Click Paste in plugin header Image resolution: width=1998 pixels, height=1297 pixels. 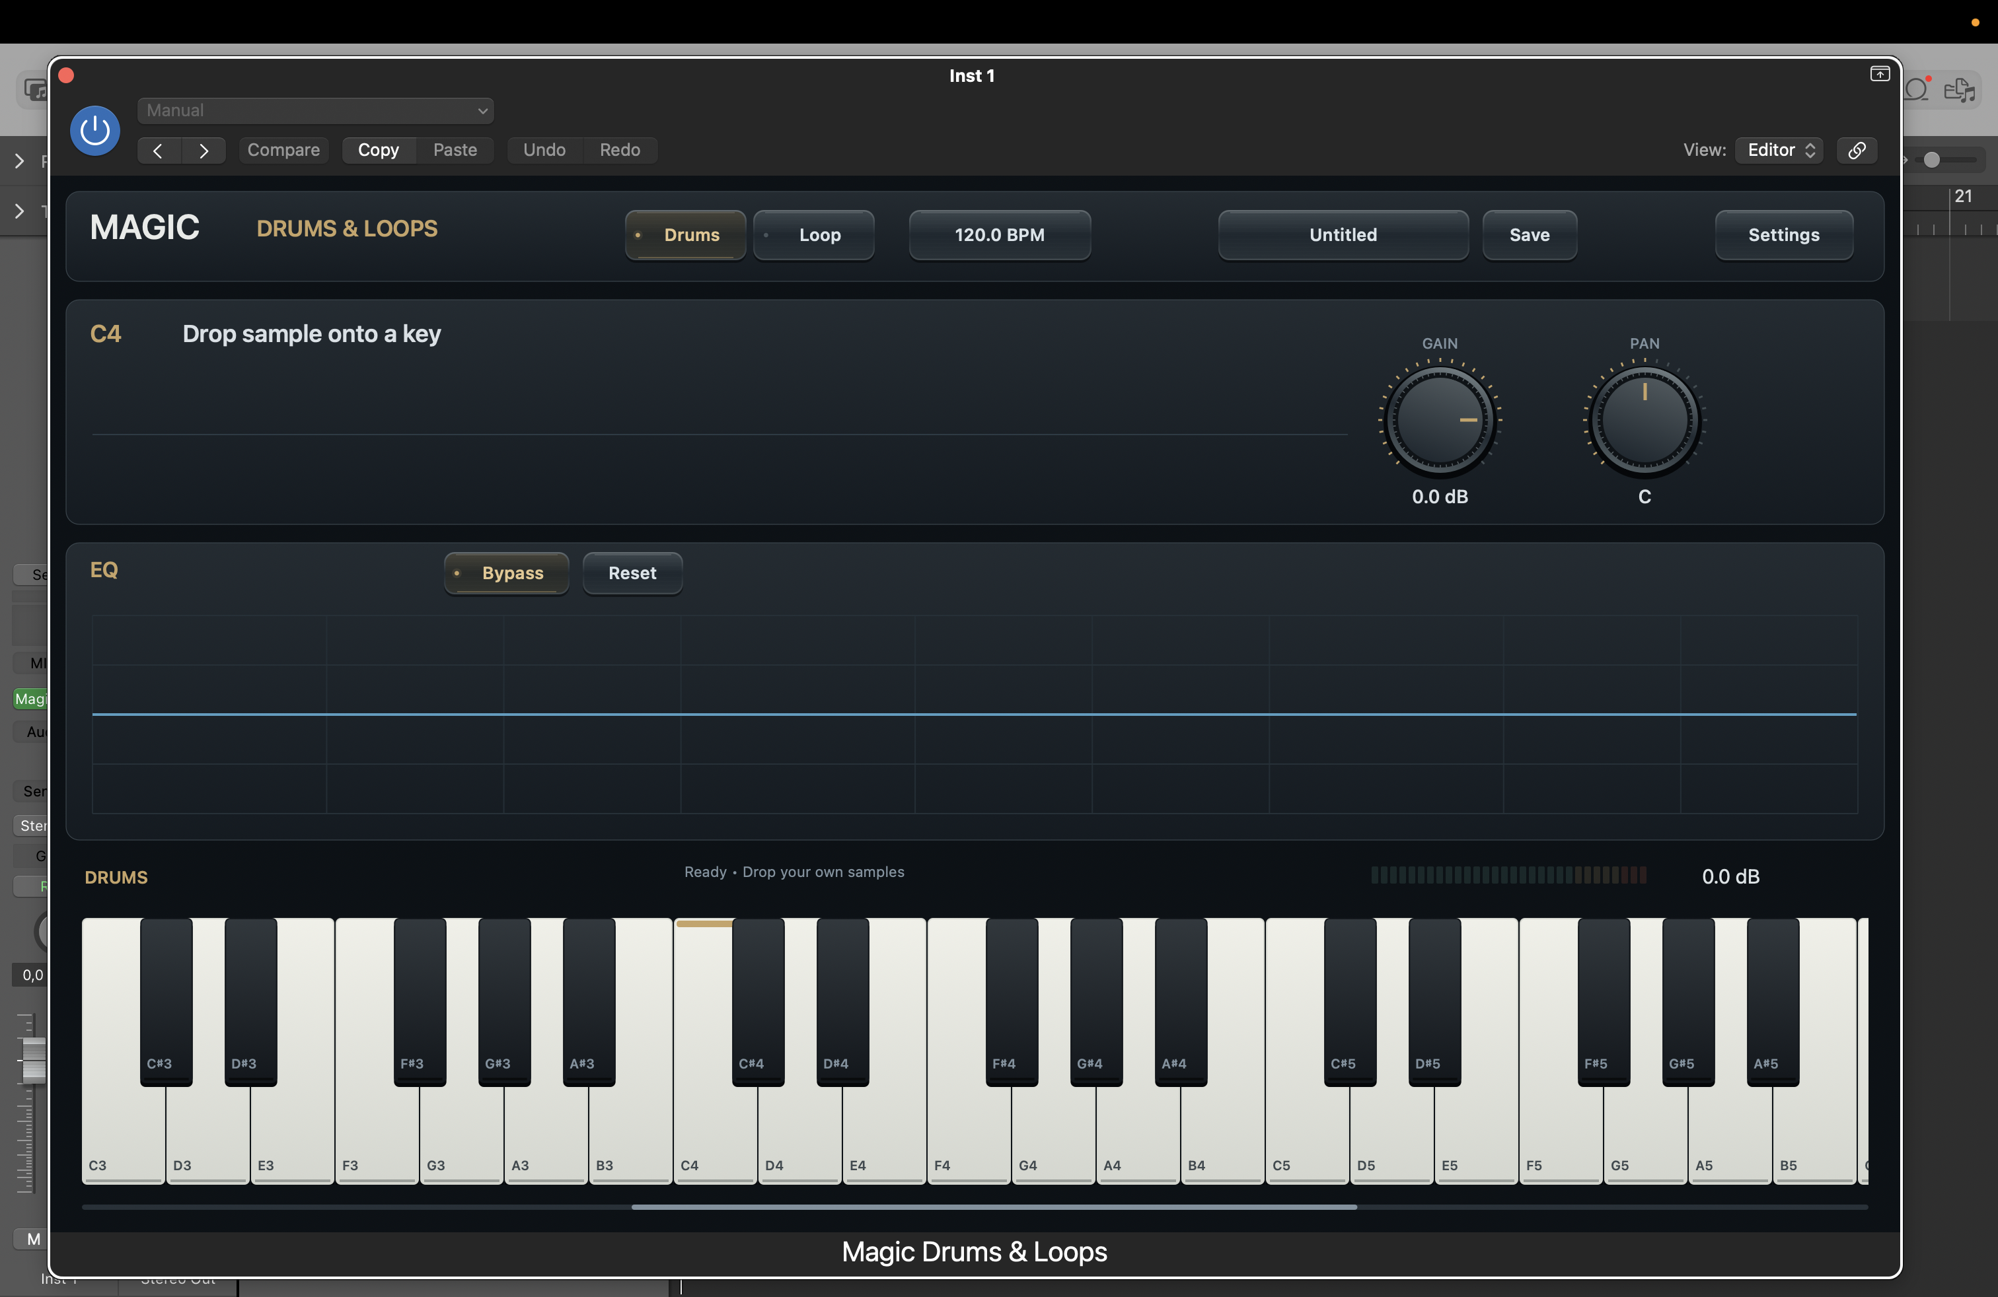[455, 150]
